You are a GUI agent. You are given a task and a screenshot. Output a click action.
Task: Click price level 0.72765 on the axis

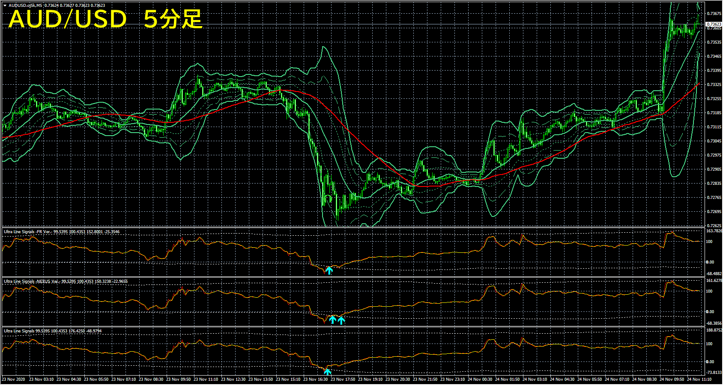point(714,198)
